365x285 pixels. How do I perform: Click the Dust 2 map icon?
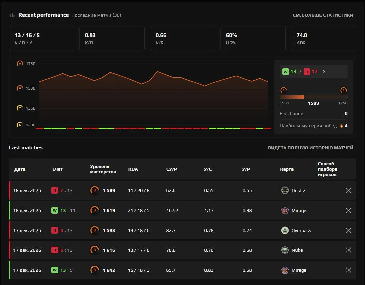point(285,190)
